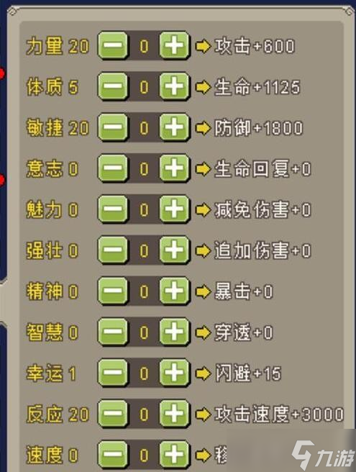
Task: Reduce 幸运 with minus button
Action: coord(113,373)
